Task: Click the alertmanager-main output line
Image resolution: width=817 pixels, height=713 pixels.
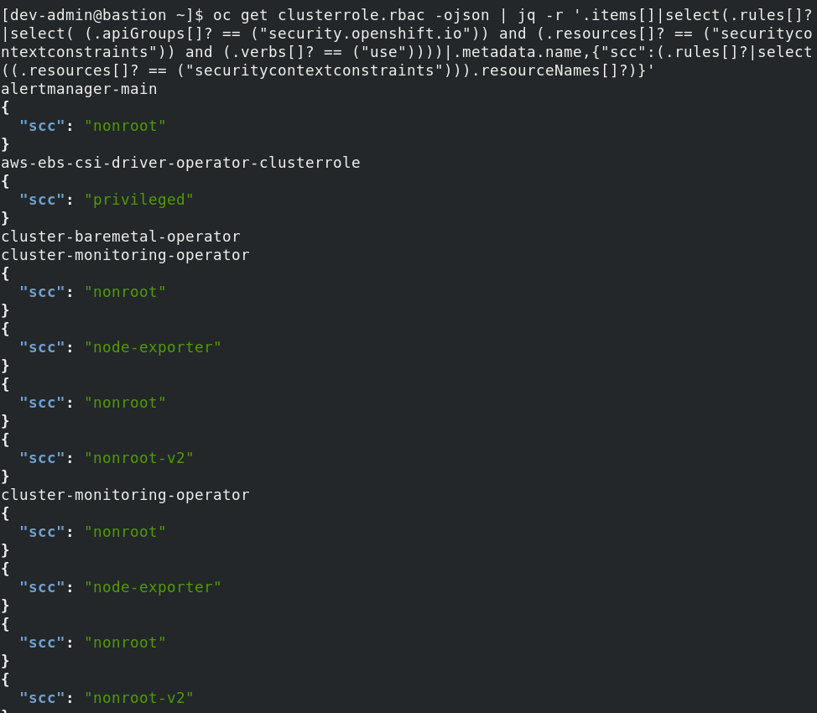Action: click(79, 89)
